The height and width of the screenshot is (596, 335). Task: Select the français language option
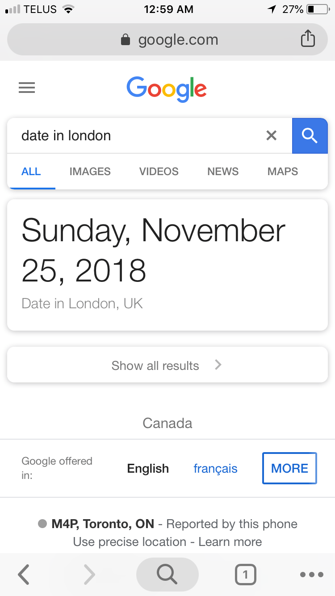point(215,468)
